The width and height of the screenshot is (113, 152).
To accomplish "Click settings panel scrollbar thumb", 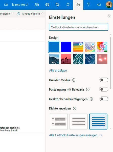I will 110,63.
